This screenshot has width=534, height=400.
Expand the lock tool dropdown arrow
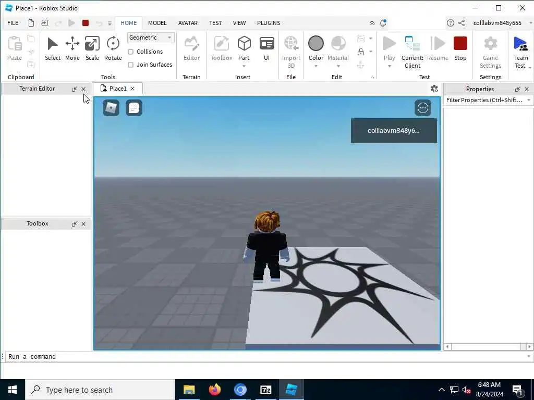[x=371, y=52]
